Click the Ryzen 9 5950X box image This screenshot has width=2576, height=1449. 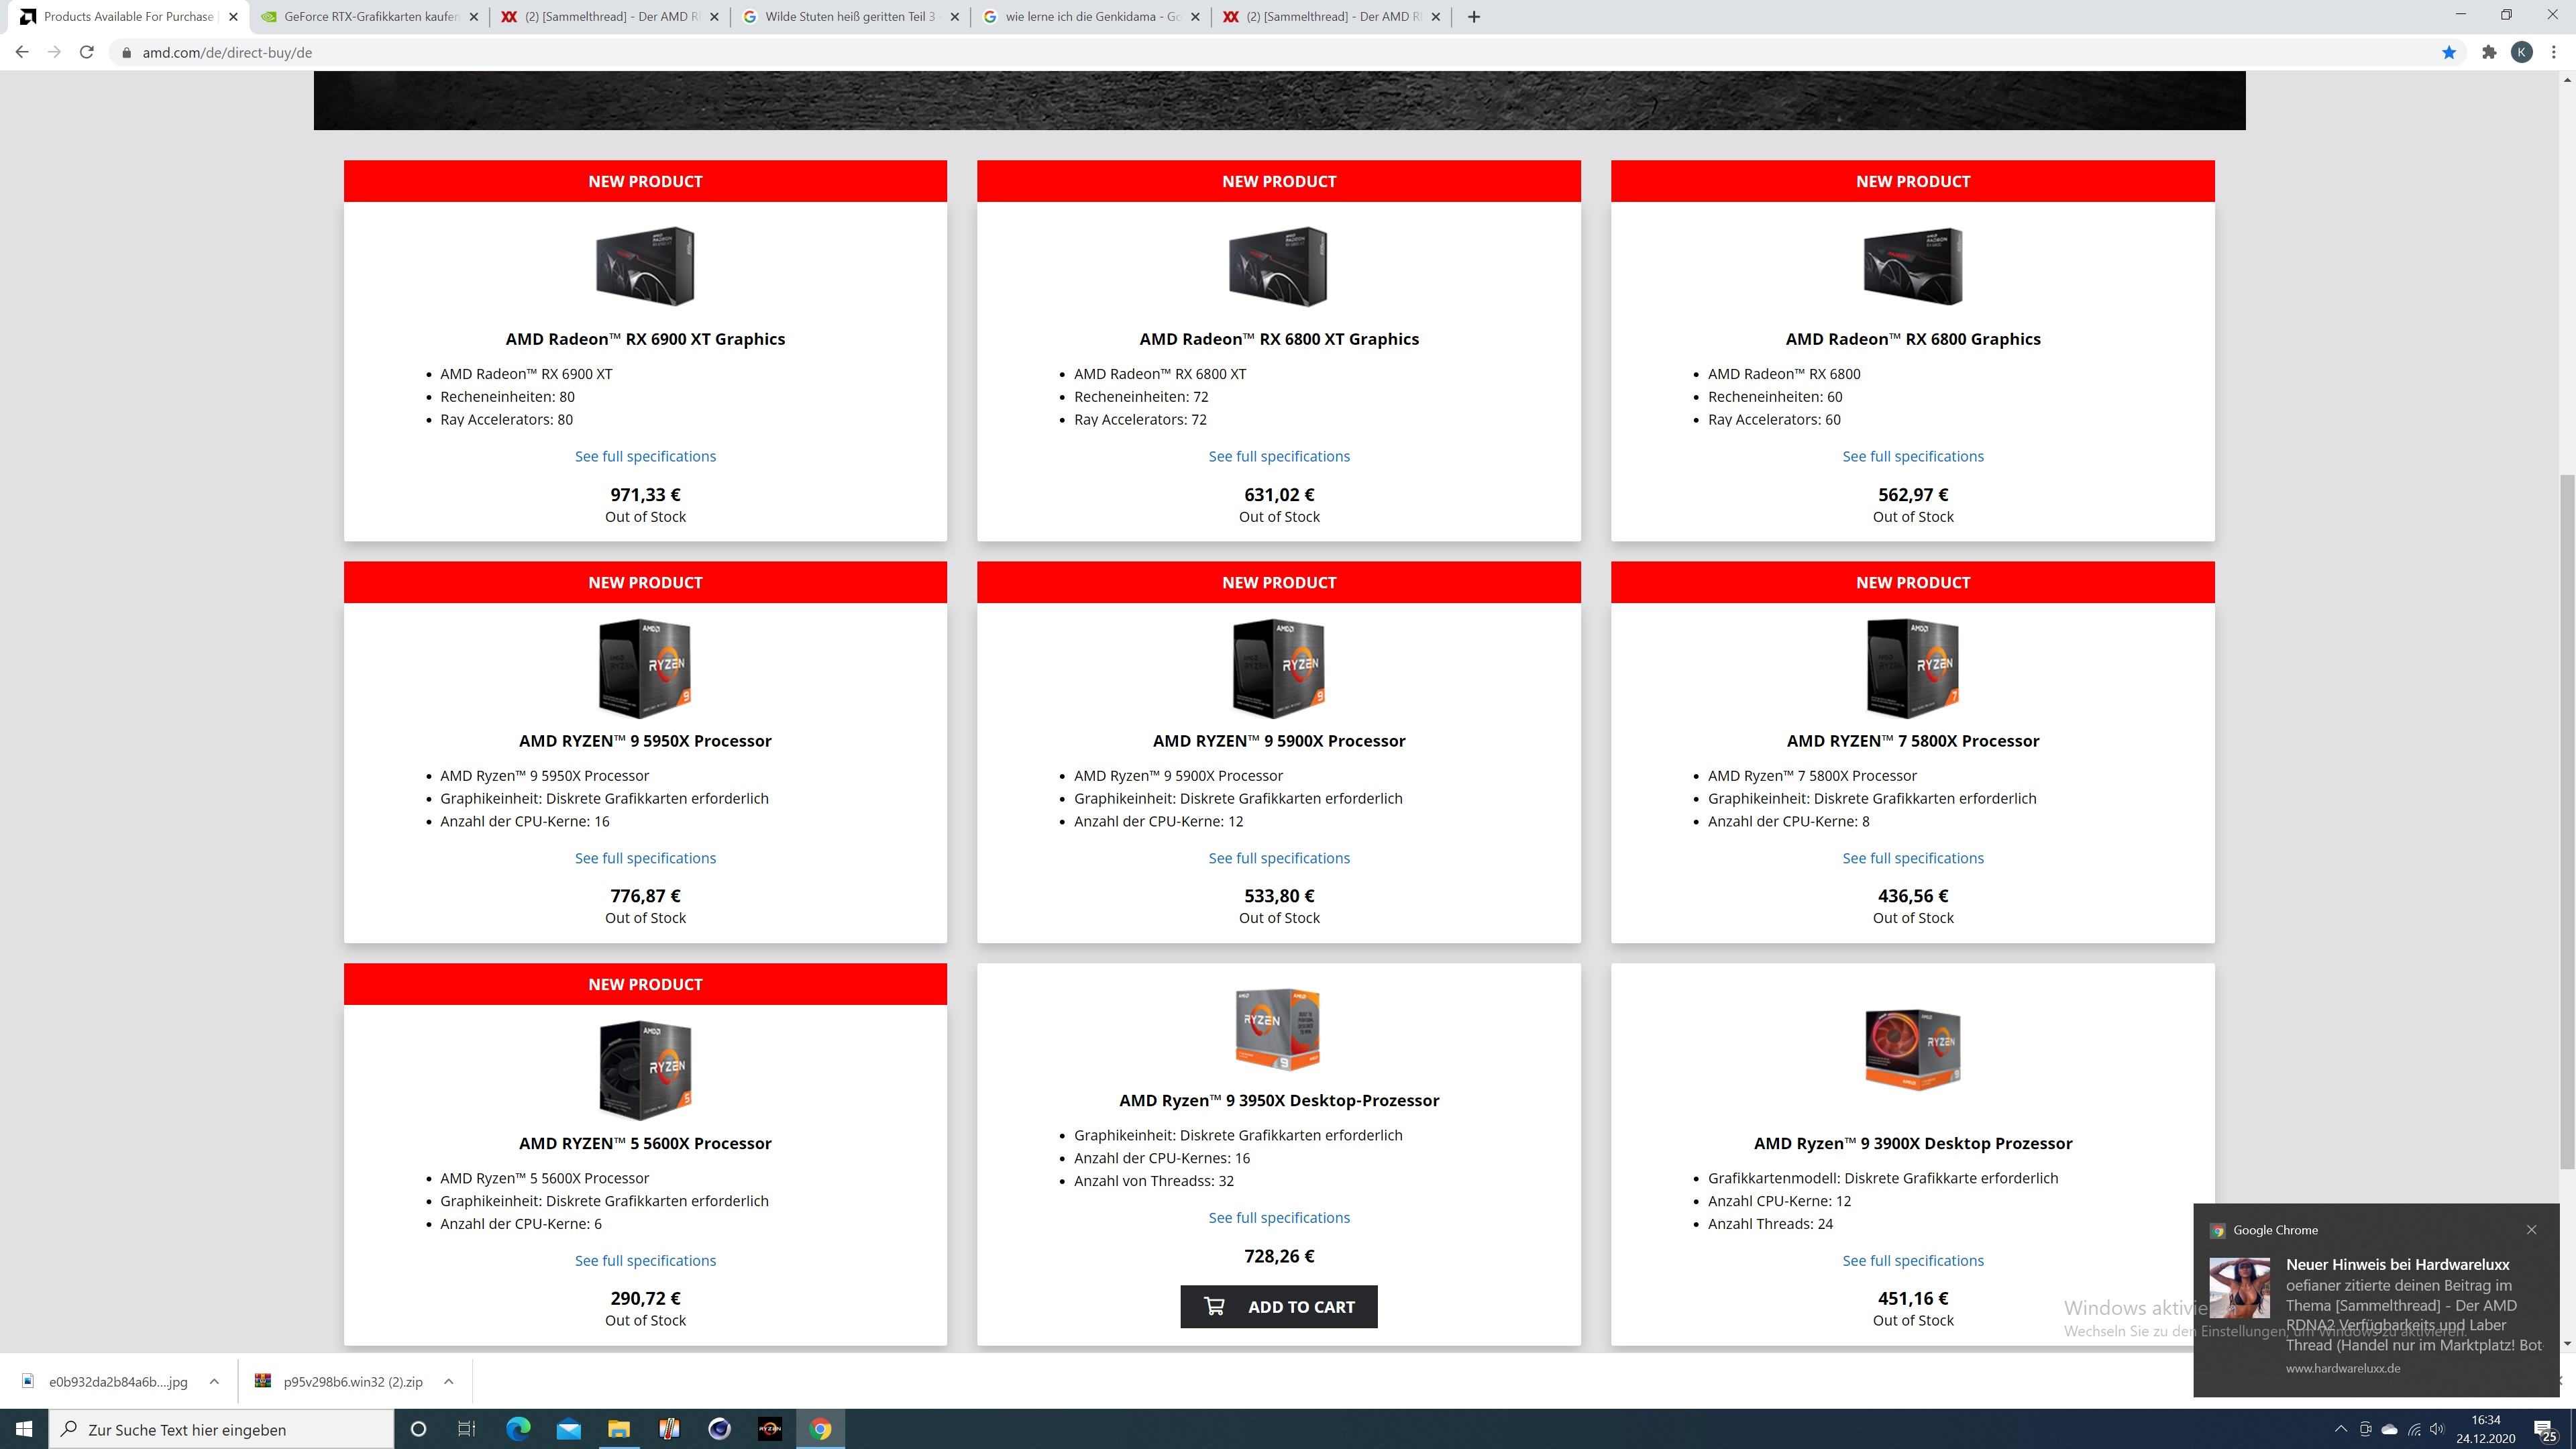645,668
